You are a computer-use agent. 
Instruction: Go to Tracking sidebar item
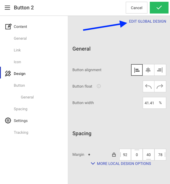[21, 132]
